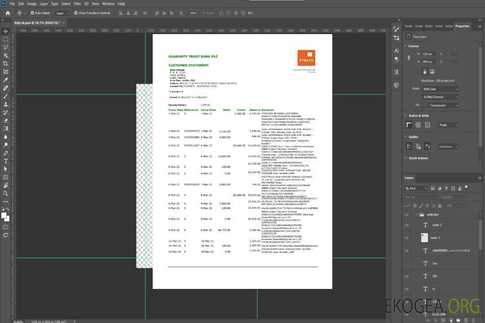Select the Move tool in the toolbox
Image resolution: width=485 pixels, height=323 pixels.
point(5,31)
